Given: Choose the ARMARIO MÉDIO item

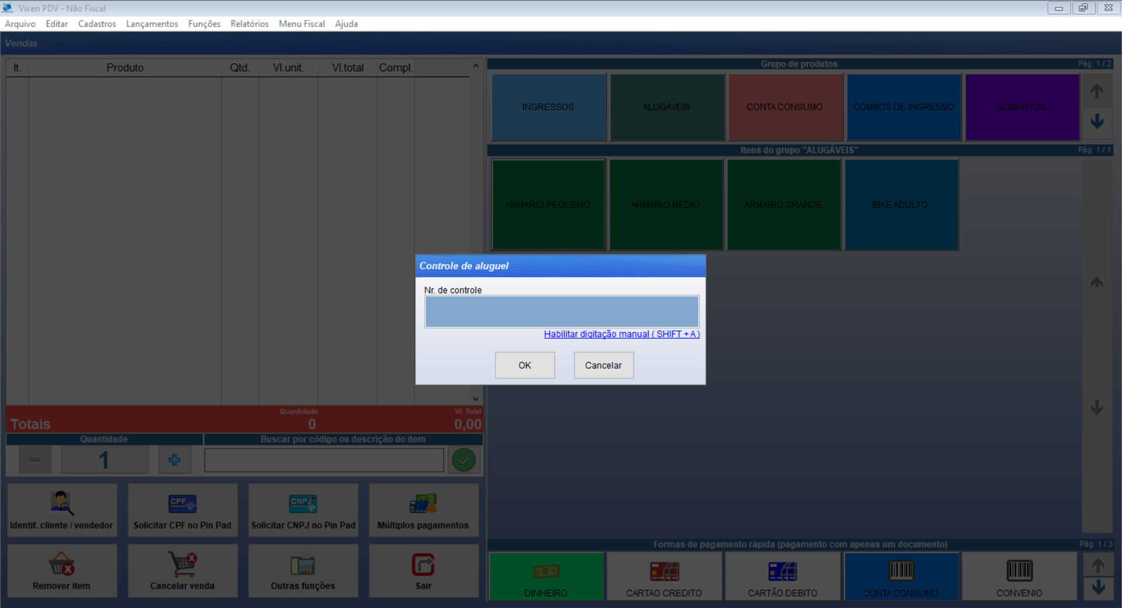Looking at the screenshot, I should pos(666,204).
